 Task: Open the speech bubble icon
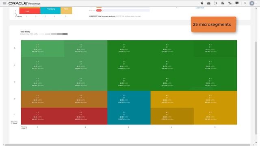click(x=237, y=3)
